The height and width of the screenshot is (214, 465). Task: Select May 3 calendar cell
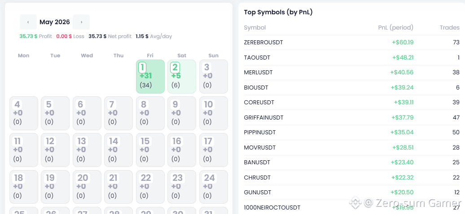pyautogui.click(x=214, y=77)
